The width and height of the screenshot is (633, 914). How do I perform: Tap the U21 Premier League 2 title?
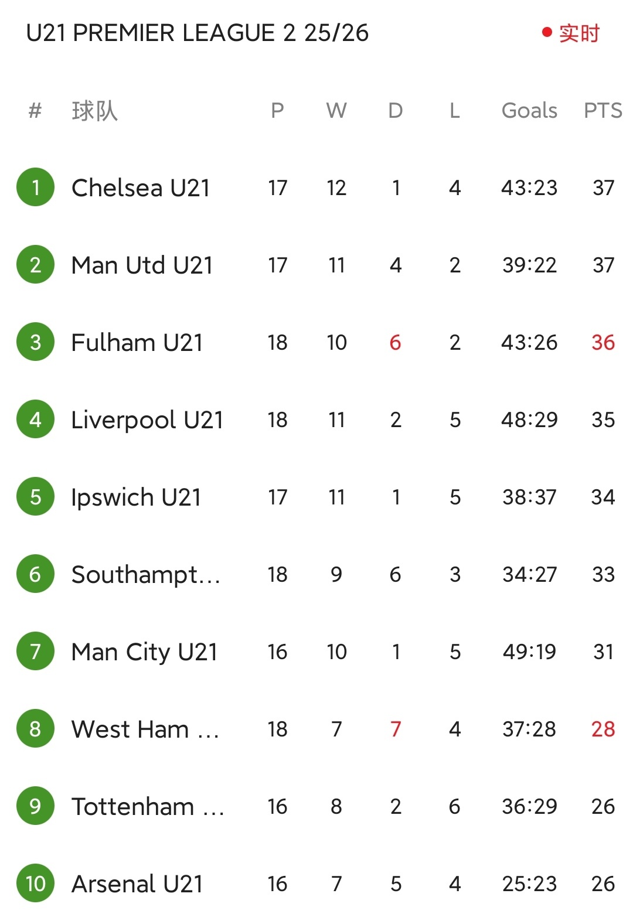click(198, 33)
